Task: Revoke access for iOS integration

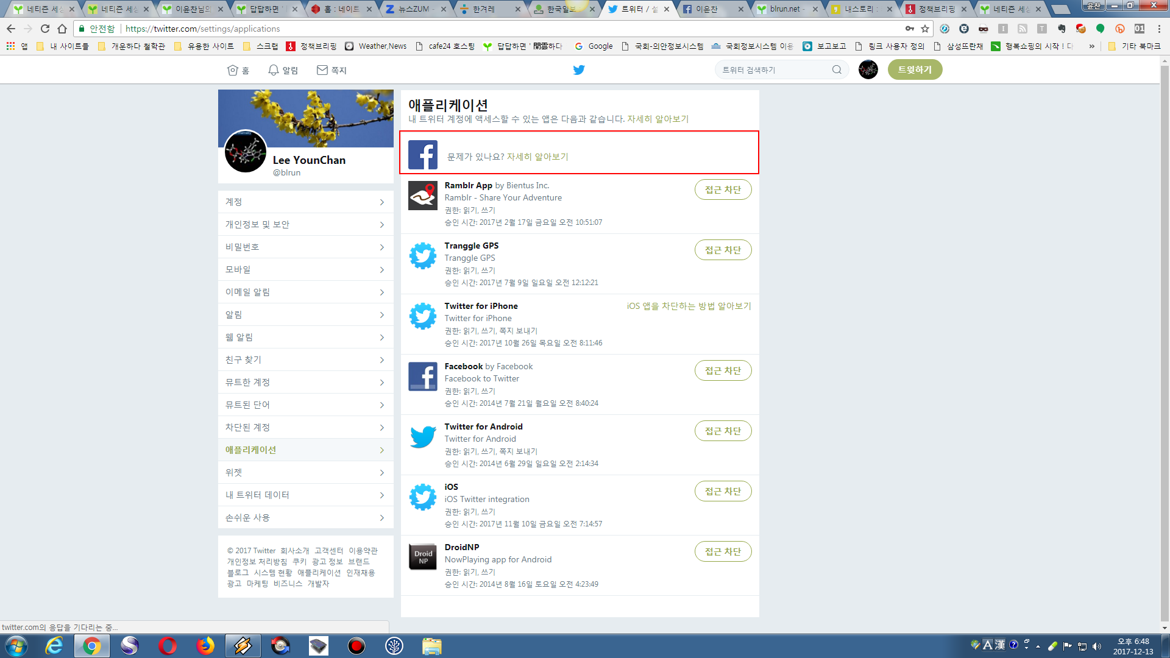Action: pyautogui.click(x=723, y=491)
